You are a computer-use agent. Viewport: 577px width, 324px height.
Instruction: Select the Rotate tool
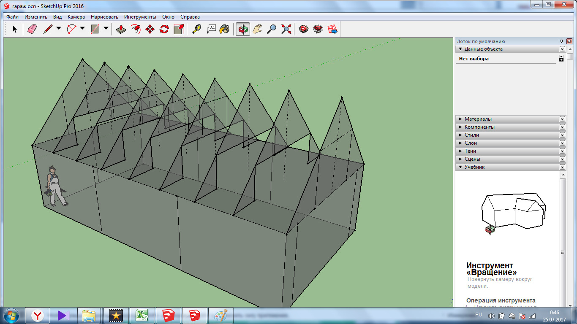(x=164, y=29)
